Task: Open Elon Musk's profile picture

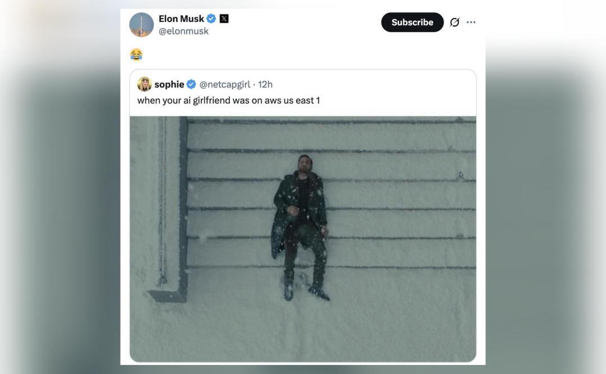Action: (141, 24)
